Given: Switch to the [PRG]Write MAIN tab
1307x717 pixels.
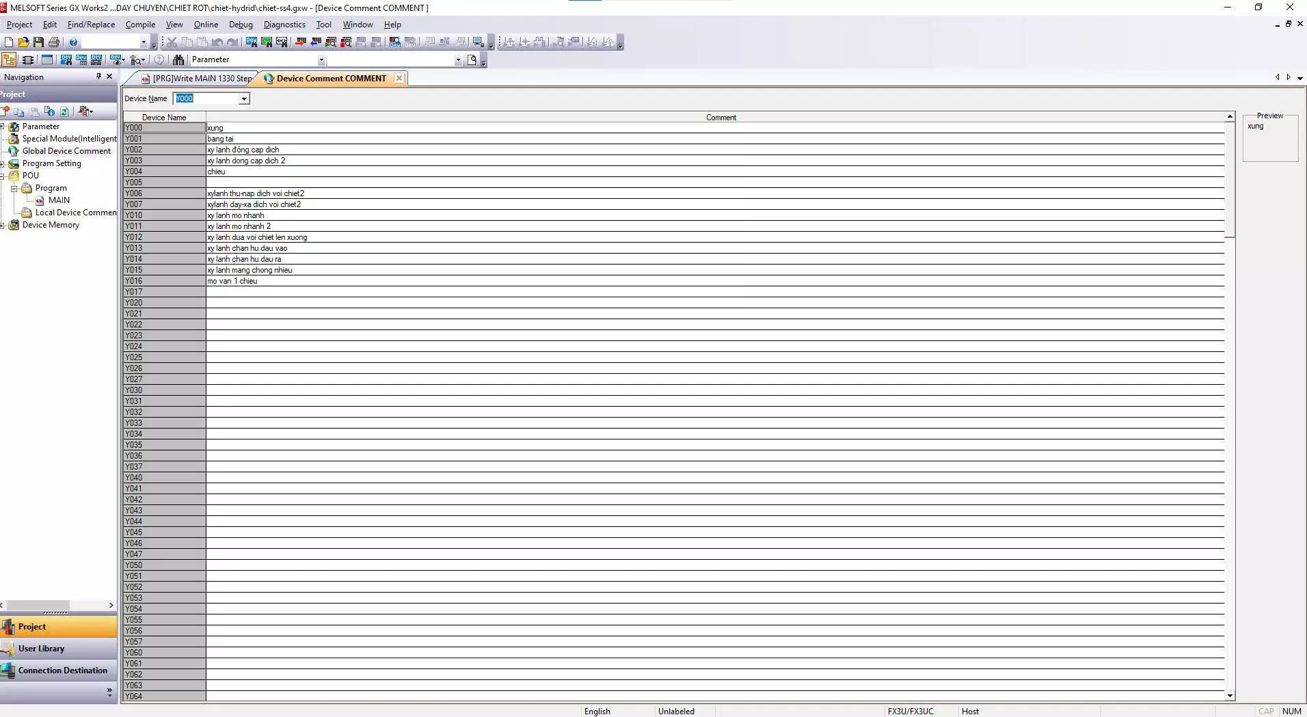Looking at the screenshot, I should [196, 79].
